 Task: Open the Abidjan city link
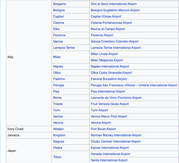[x=58, y=129]
